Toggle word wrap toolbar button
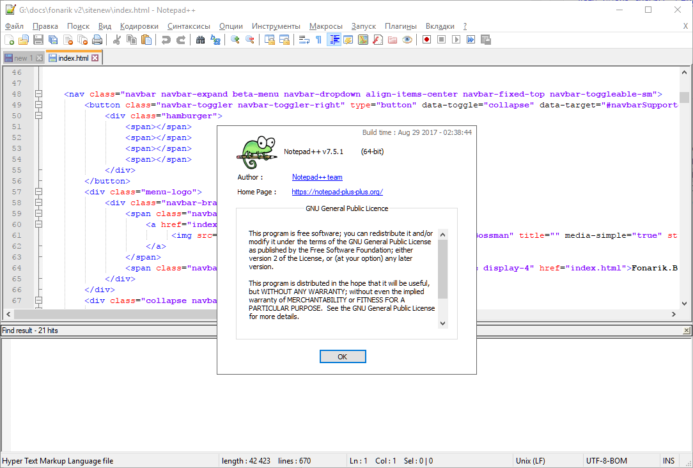 [304, 40]
